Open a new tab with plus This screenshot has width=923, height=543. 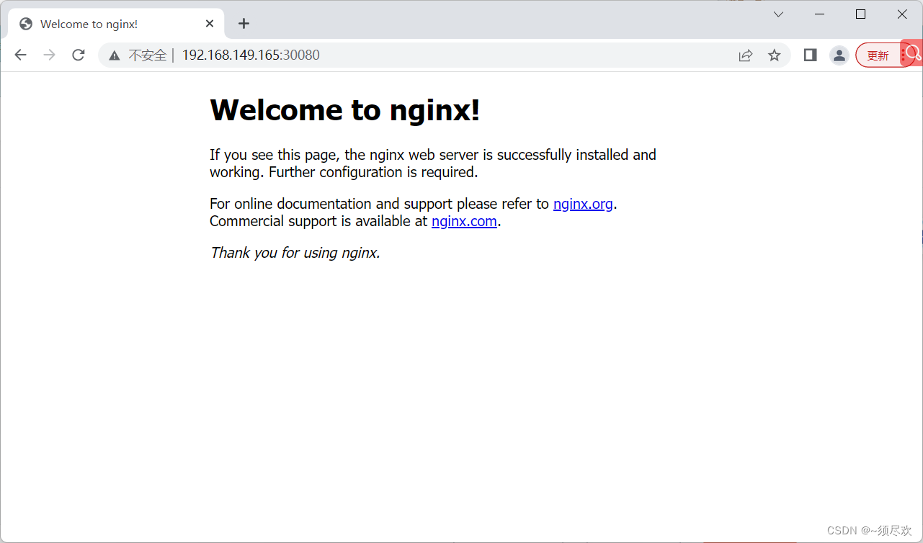point(244,24)
